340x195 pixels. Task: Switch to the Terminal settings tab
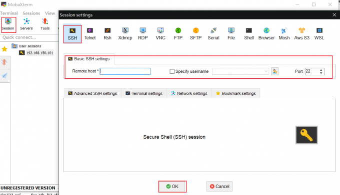click(x=144, y=93)
